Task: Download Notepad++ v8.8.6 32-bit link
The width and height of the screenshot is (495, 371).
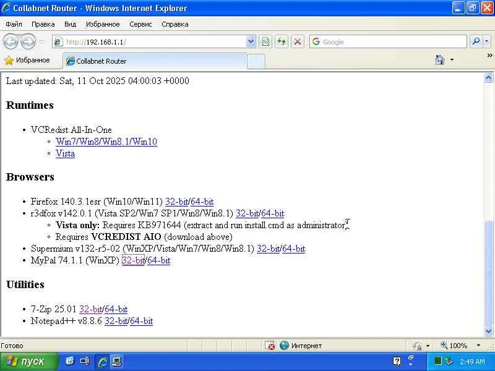Action: click(116, 321)
